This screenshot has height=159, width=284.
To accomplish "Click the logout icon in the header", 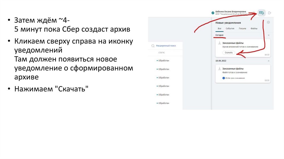I will pos(270,13).
